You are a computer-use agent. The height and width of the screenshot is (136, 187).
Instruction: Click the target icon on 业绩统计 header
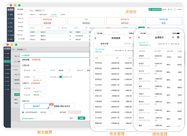coord(178,37)
